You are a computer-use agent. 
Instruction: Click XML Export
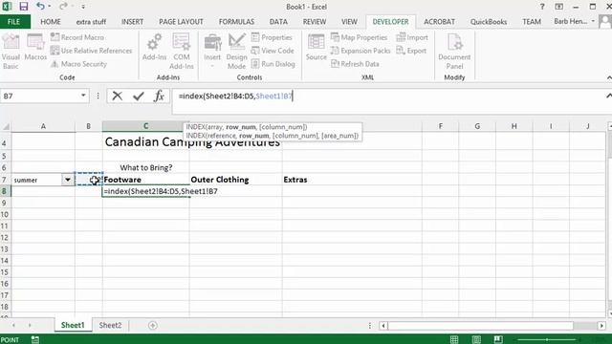pos(411,51)
